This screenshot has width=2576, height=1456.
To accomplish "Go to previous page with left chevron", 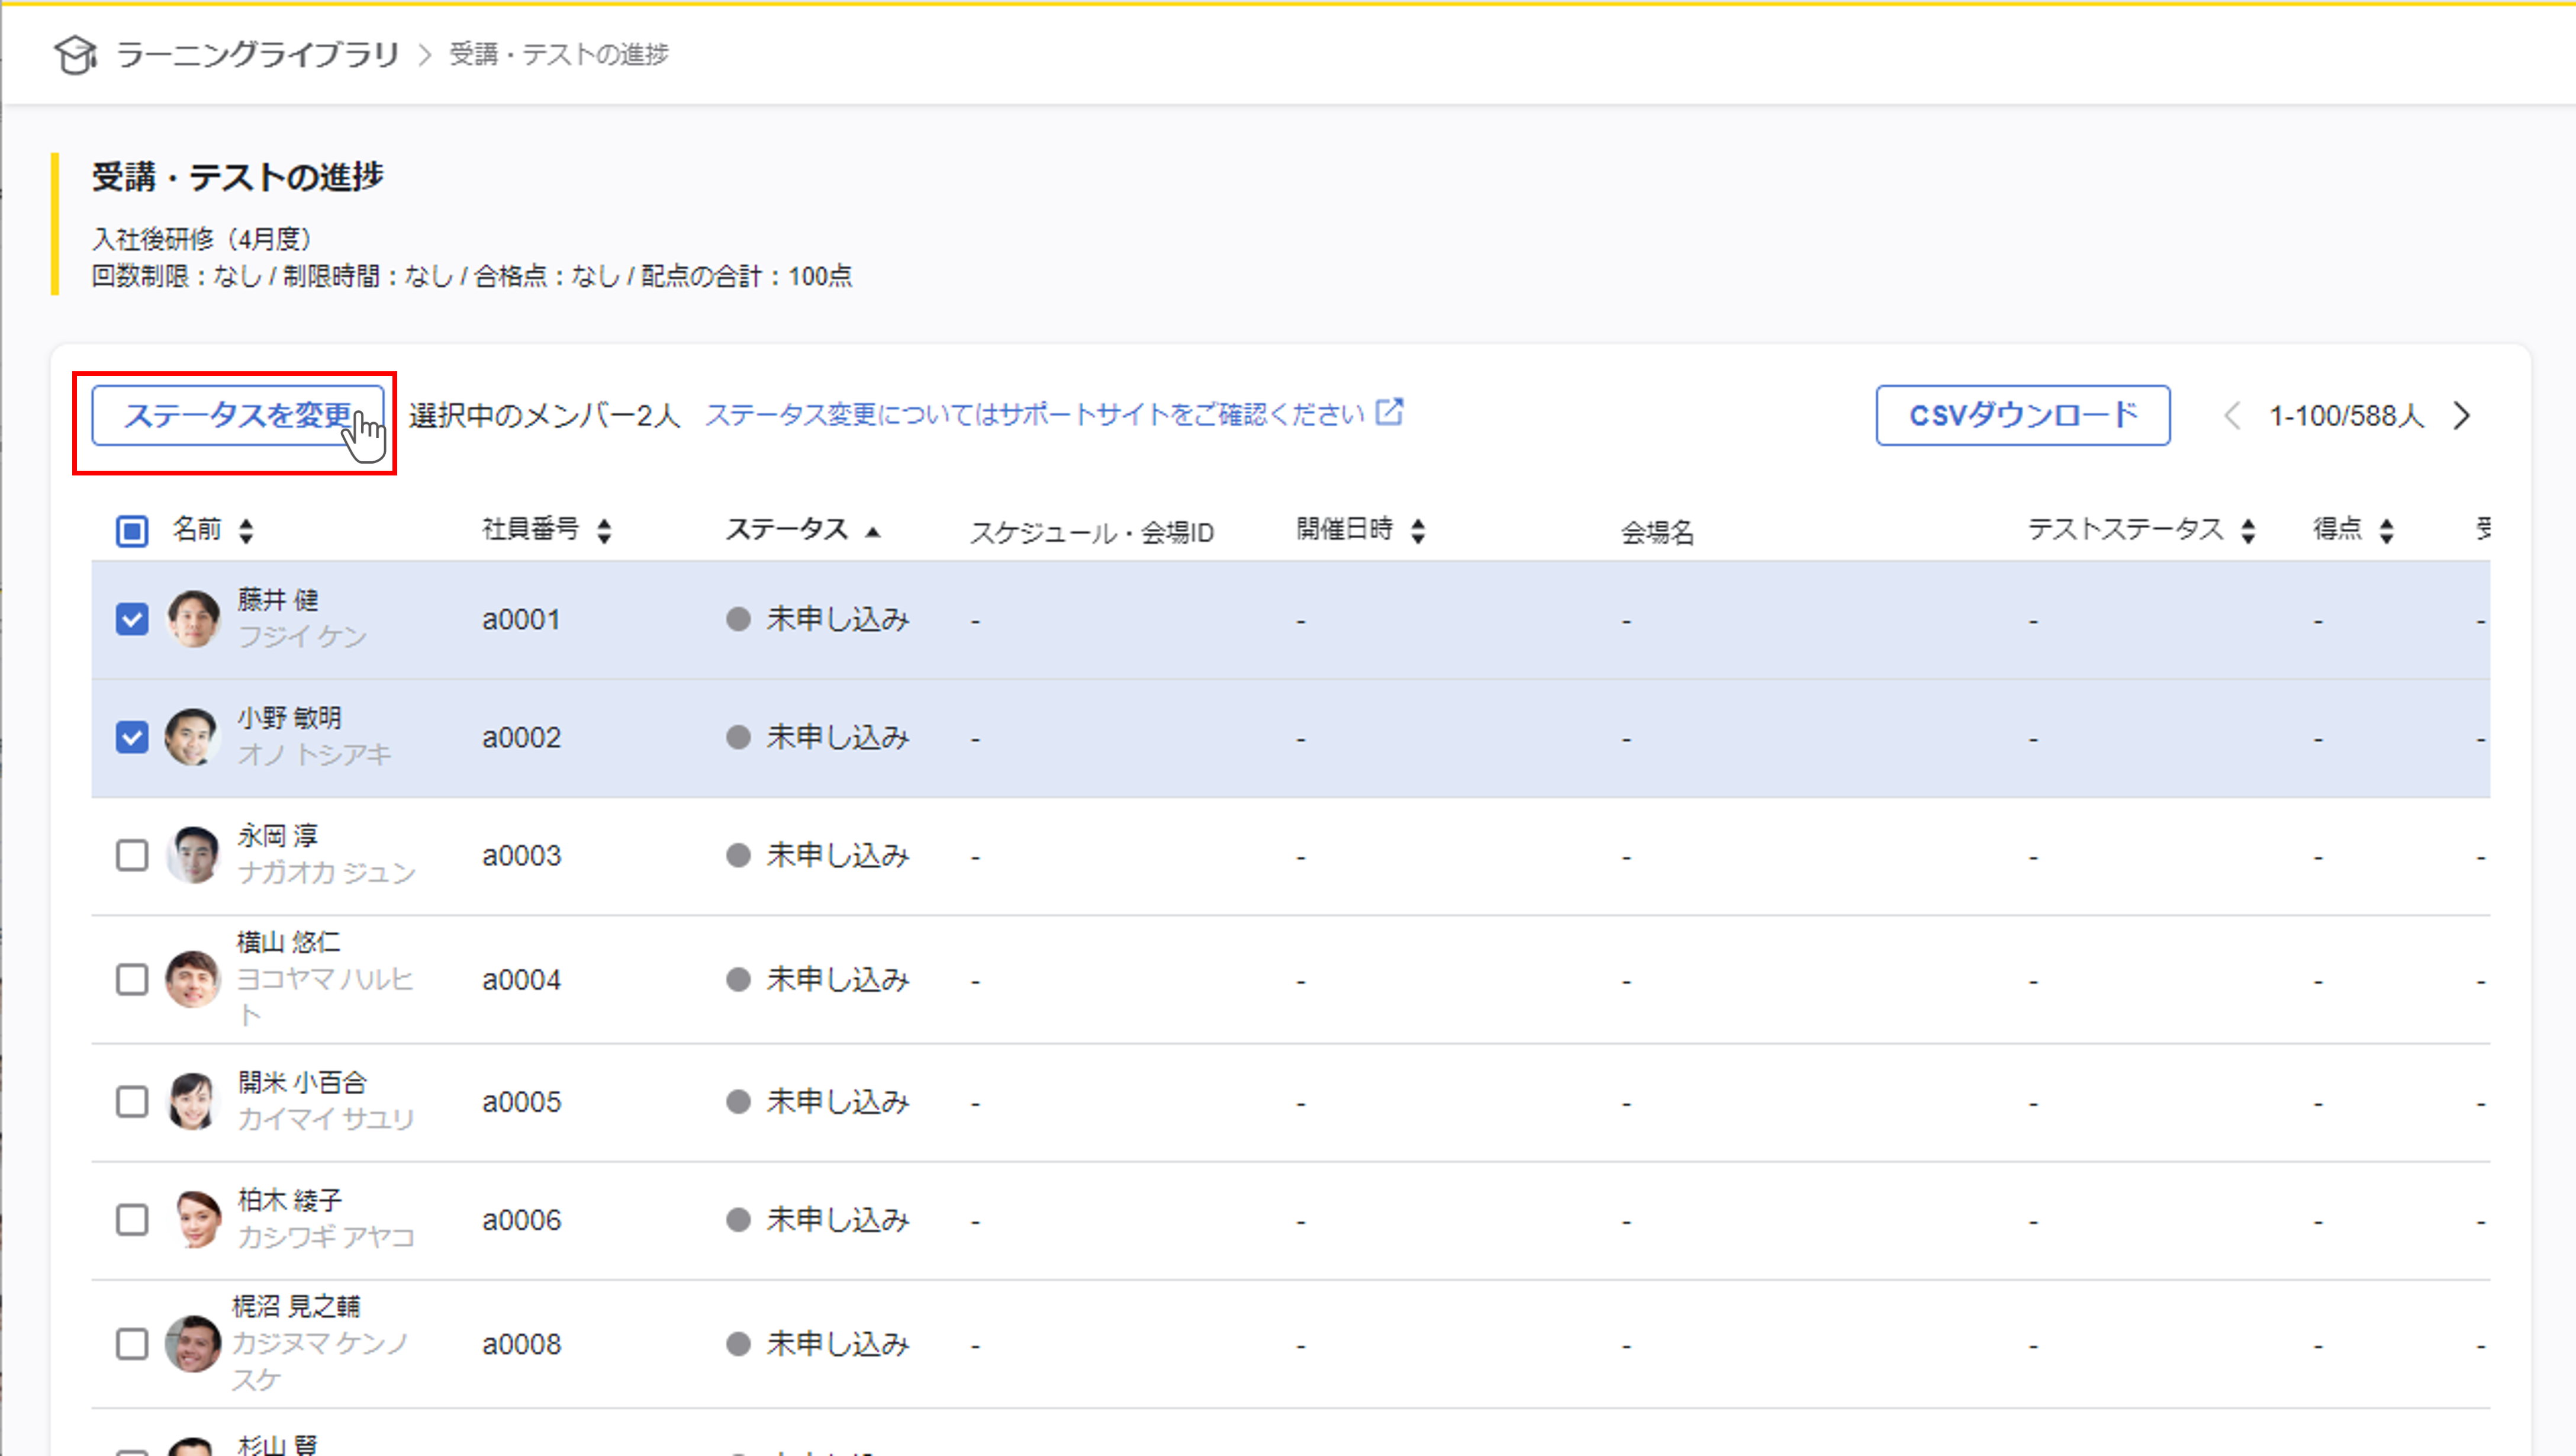I will pos(2231,416).
